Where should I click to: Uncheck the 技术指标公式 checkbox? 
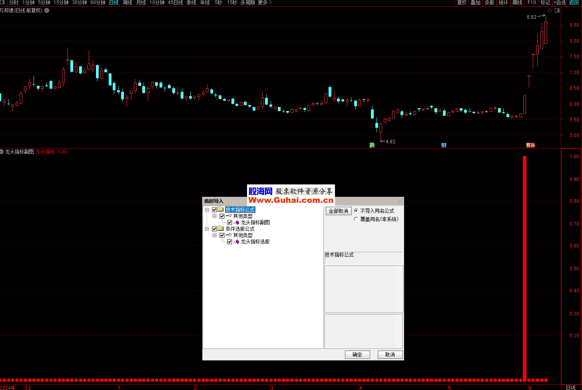[214, 210]
